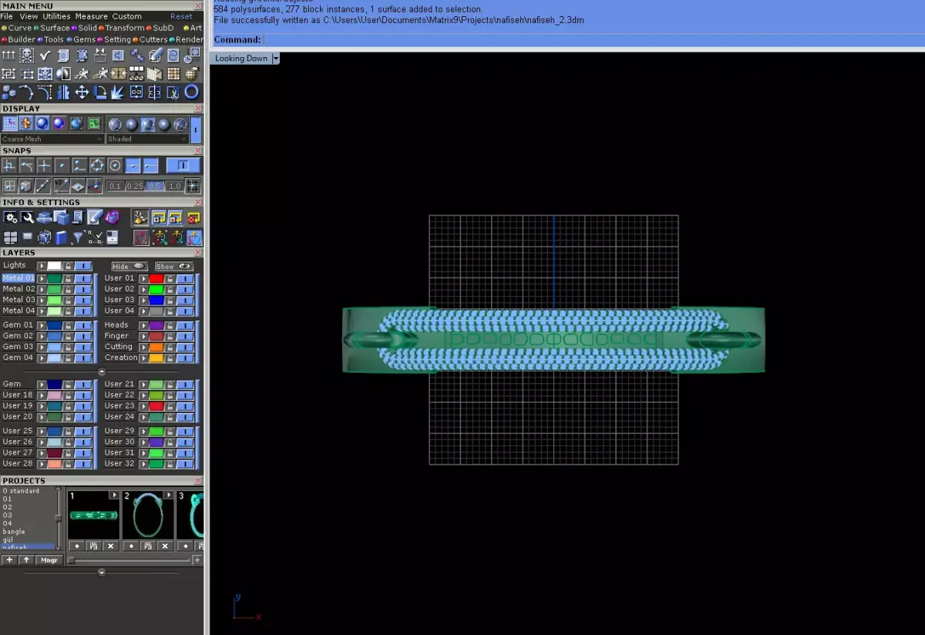This screenshot has height=635, width=925.
Task: Set snap spacing to 0.25
Action: (x=135, y=186)
